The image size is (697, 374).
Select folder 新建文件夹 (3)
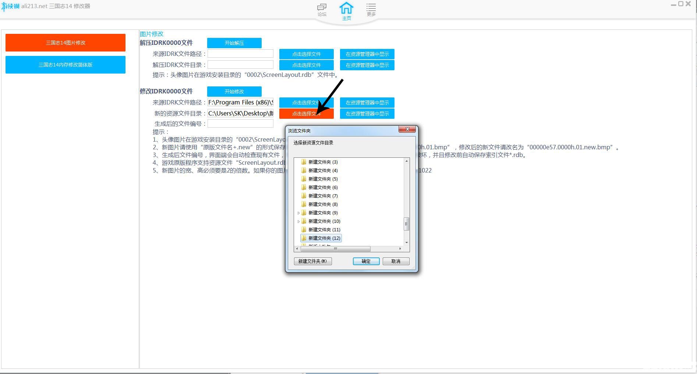(x=323, y=162)
